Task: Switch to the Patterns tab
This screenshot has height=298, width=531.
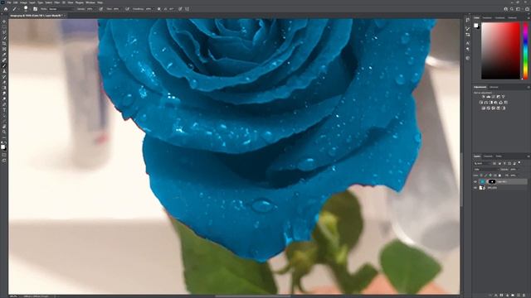Action: click(x=513, y=17)
